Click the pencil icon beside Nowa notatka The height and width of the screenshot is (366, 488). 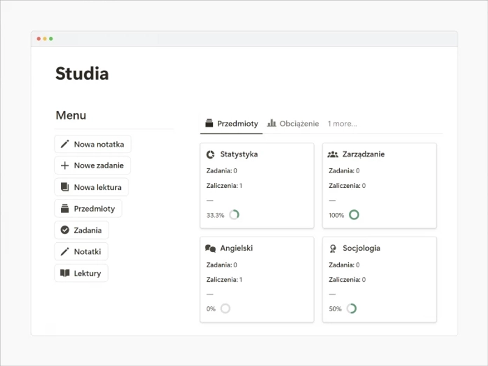[65, 145]
